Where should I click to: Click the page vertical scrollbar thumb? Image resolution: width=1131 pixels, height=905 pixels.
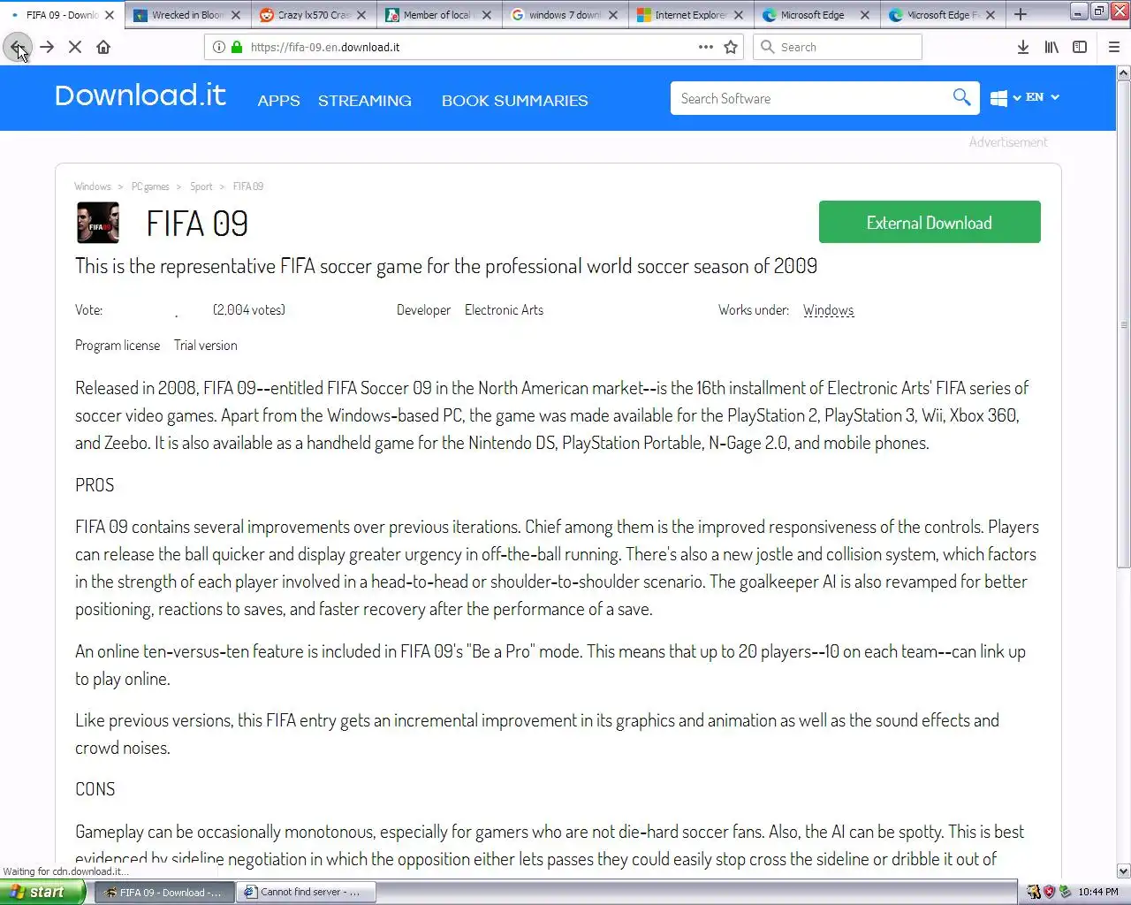1123,324
